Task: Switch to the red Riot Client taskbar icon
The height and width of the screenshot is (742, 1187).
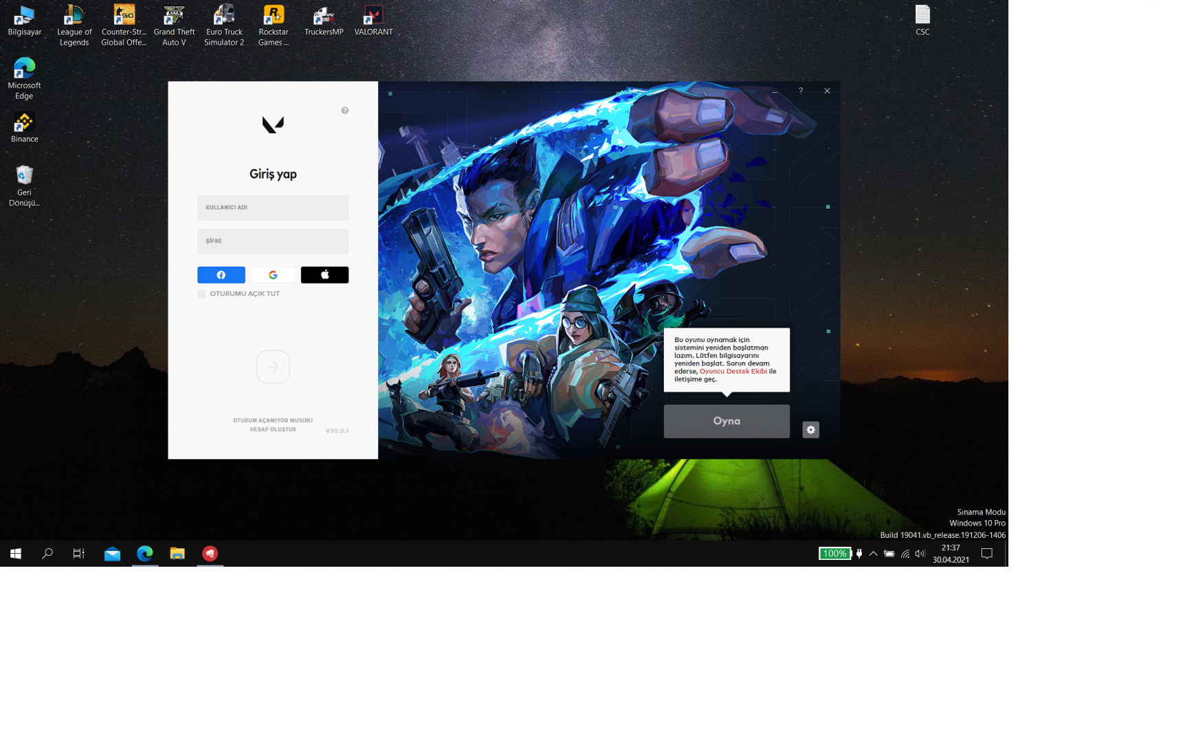Action: pyautogui.click(x=210, y=554)
